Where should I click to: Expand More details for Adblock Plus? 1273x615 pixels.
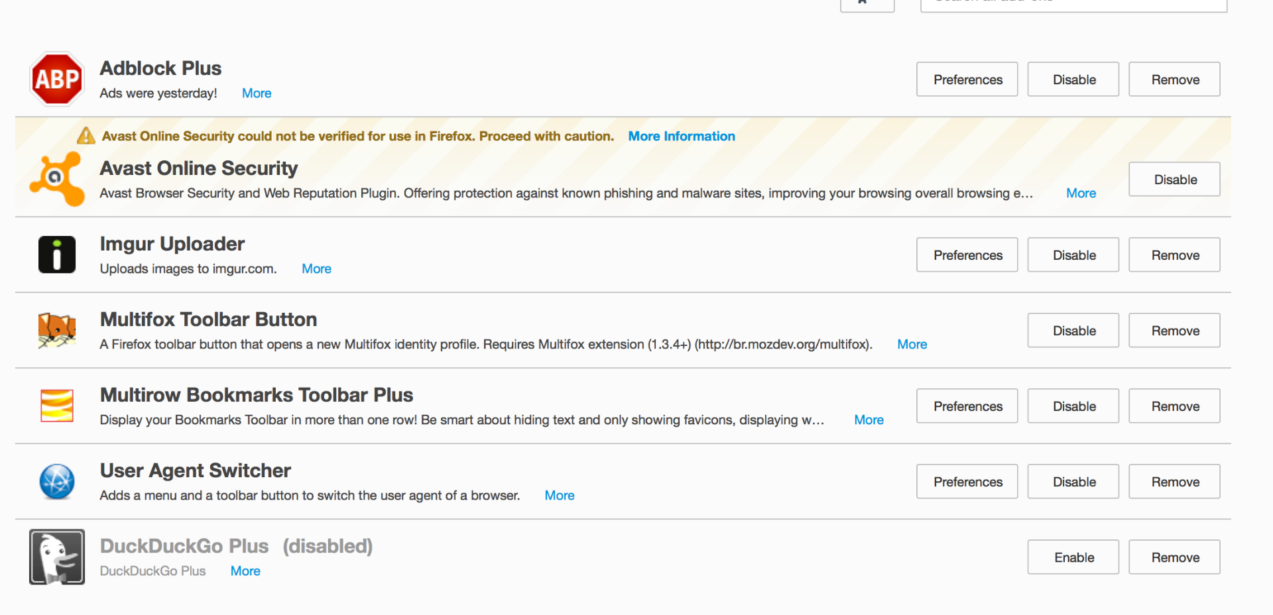pos(257,93)
